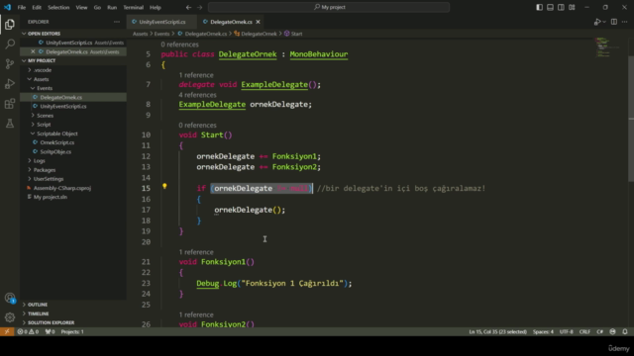Expand the Solution Explorer panel
The image size is (634, 356).
point(51,322)
